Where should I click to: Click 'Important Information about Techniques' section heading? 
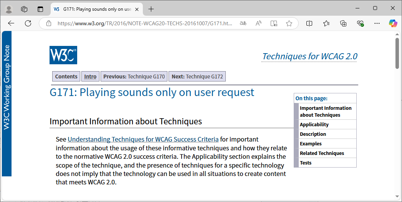[126, 121]
